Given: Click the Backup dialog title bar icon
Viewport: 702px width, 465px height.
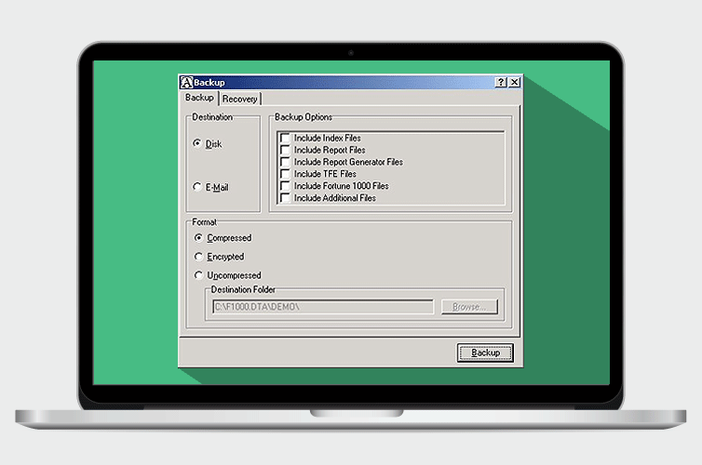Looking at the screenshot, I should [x=186, y=82].
